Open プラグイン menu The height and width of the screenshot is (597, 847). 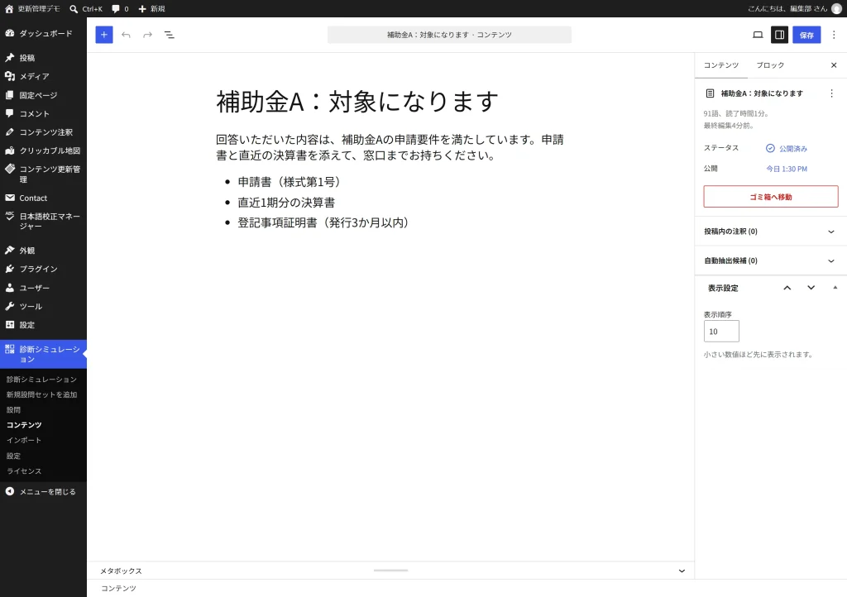(x=43, y=269)
